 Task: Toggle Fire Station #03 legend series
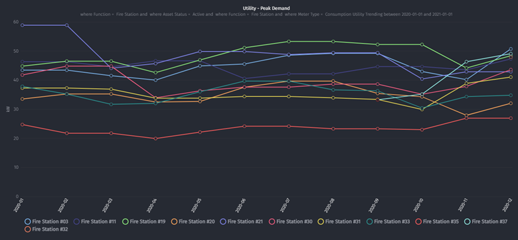click(x=46, y=221)
